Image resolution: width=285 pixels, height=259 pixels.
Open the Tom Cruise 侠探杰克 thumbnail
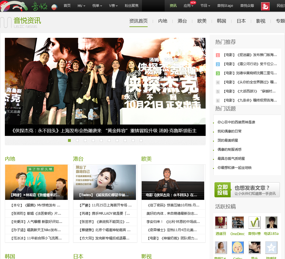click(173, 182)
